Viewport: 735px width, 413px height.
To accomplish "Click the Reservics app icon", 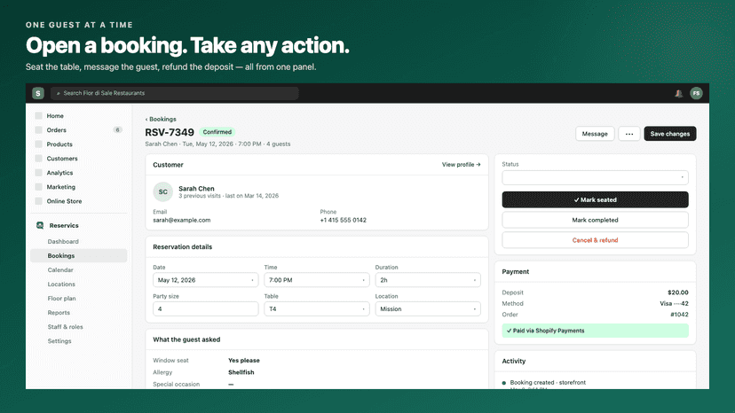I will point(40,225).
